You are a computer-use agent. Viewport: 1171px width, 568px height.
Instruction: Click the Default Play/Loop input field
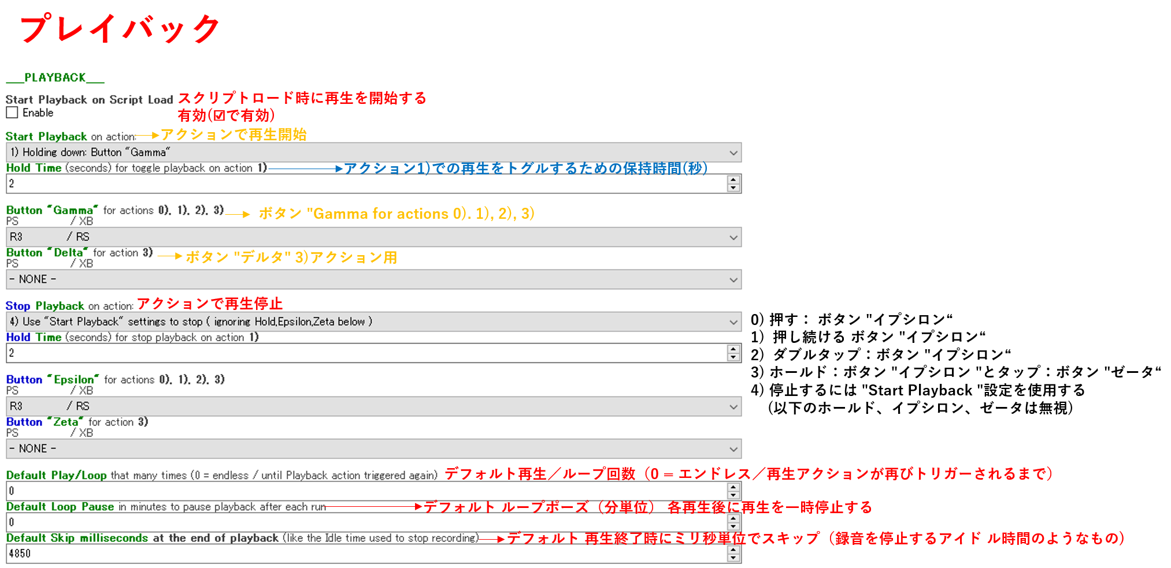364,491
